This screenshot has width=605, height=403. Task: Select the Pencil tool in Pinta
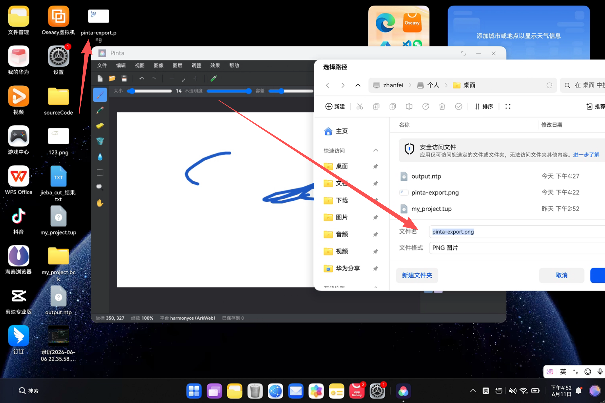click(100, 110)
